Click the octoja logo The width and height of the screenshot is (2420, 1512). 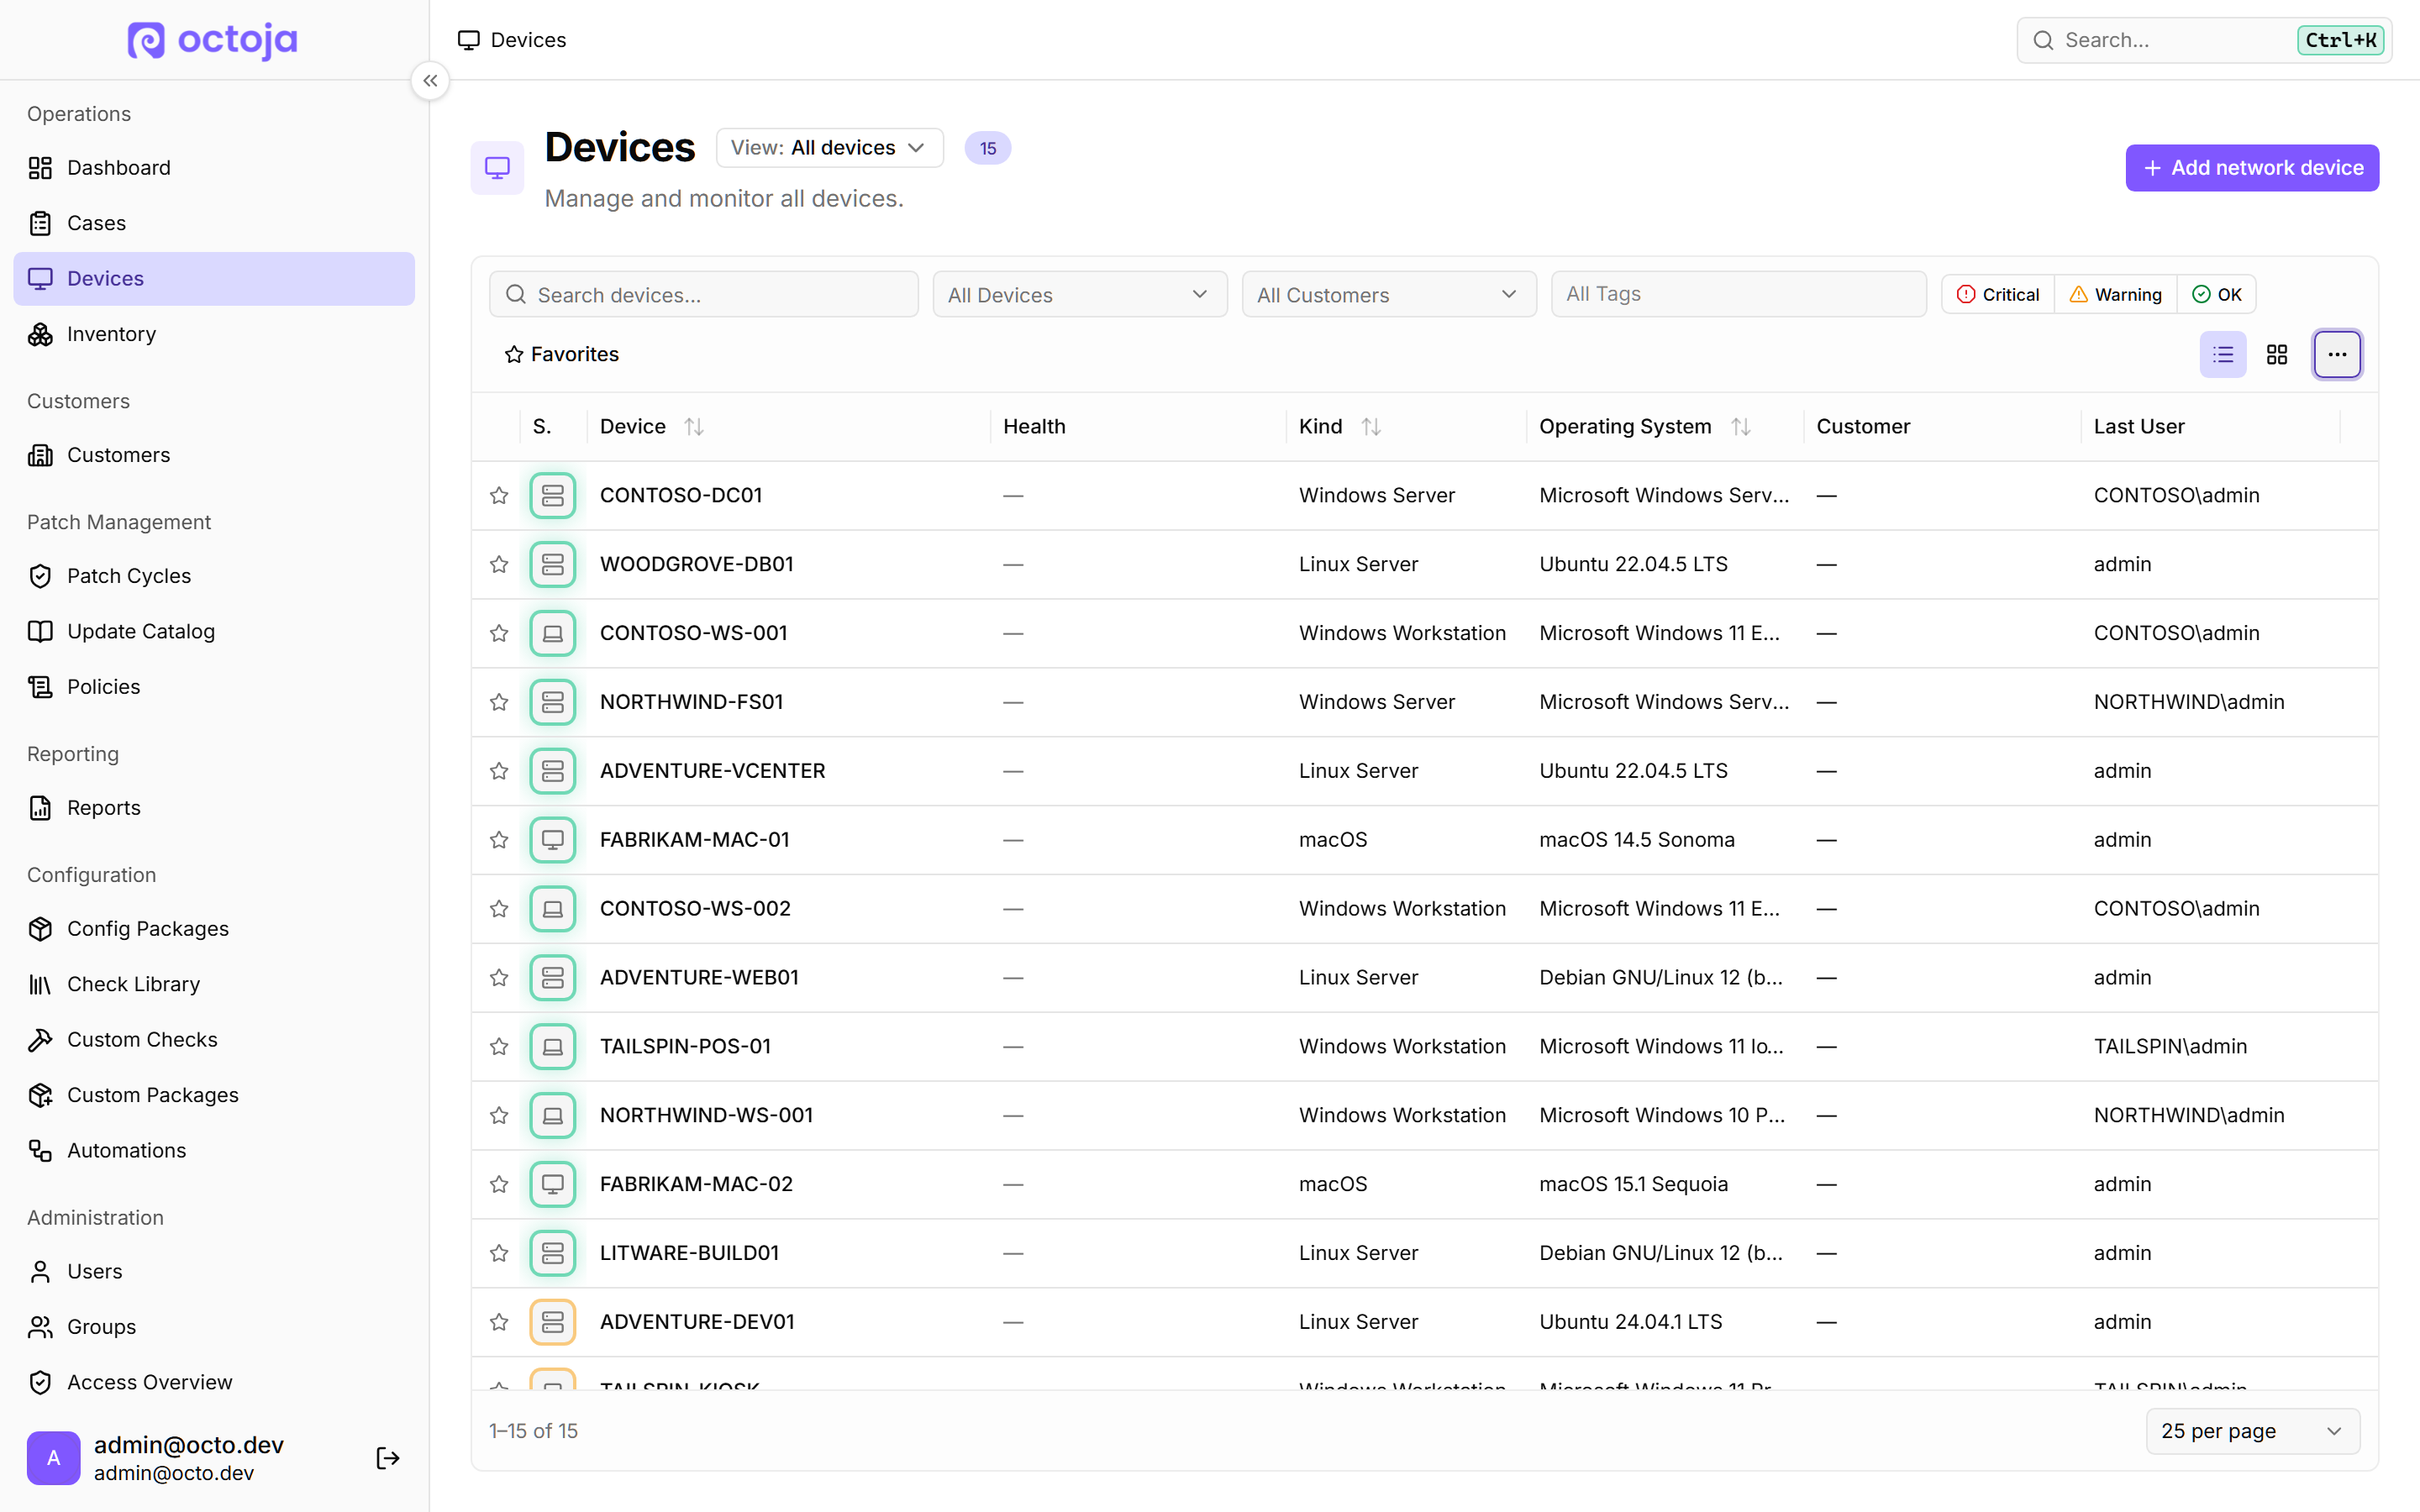[213, 40]
